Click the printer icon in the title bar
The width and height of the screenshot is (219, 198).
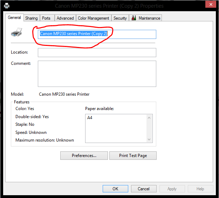coord(7,6)
